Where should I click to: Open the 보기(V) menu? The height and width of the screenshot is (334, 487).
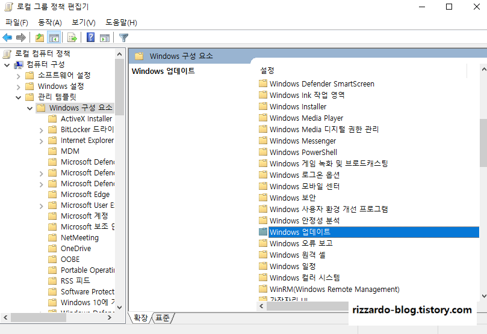tap(84, 22)
